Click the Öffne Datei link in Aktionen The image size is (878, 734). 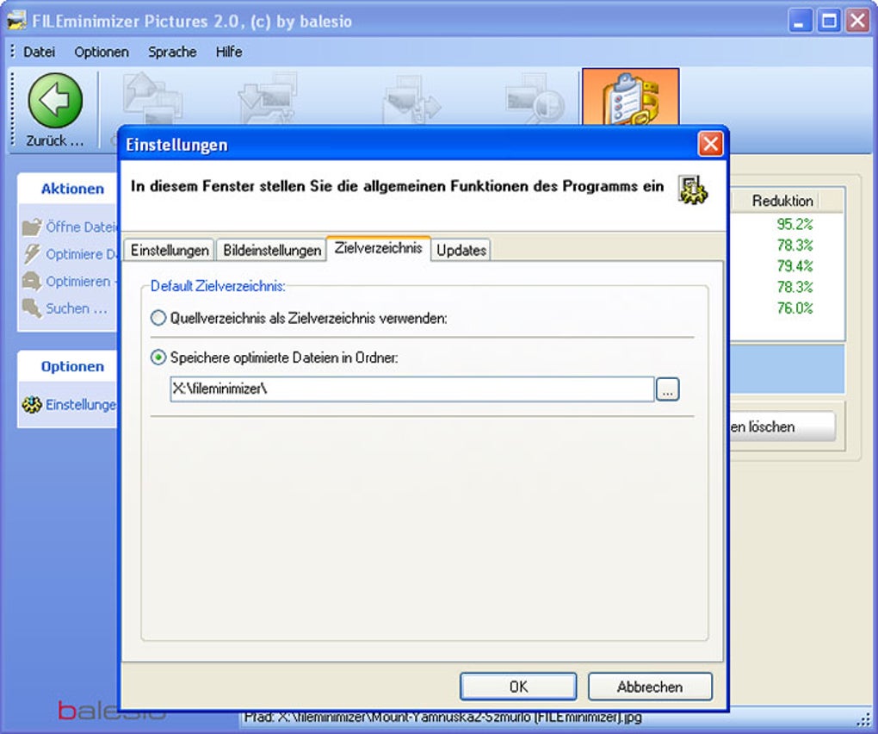[x=81, y=227]
